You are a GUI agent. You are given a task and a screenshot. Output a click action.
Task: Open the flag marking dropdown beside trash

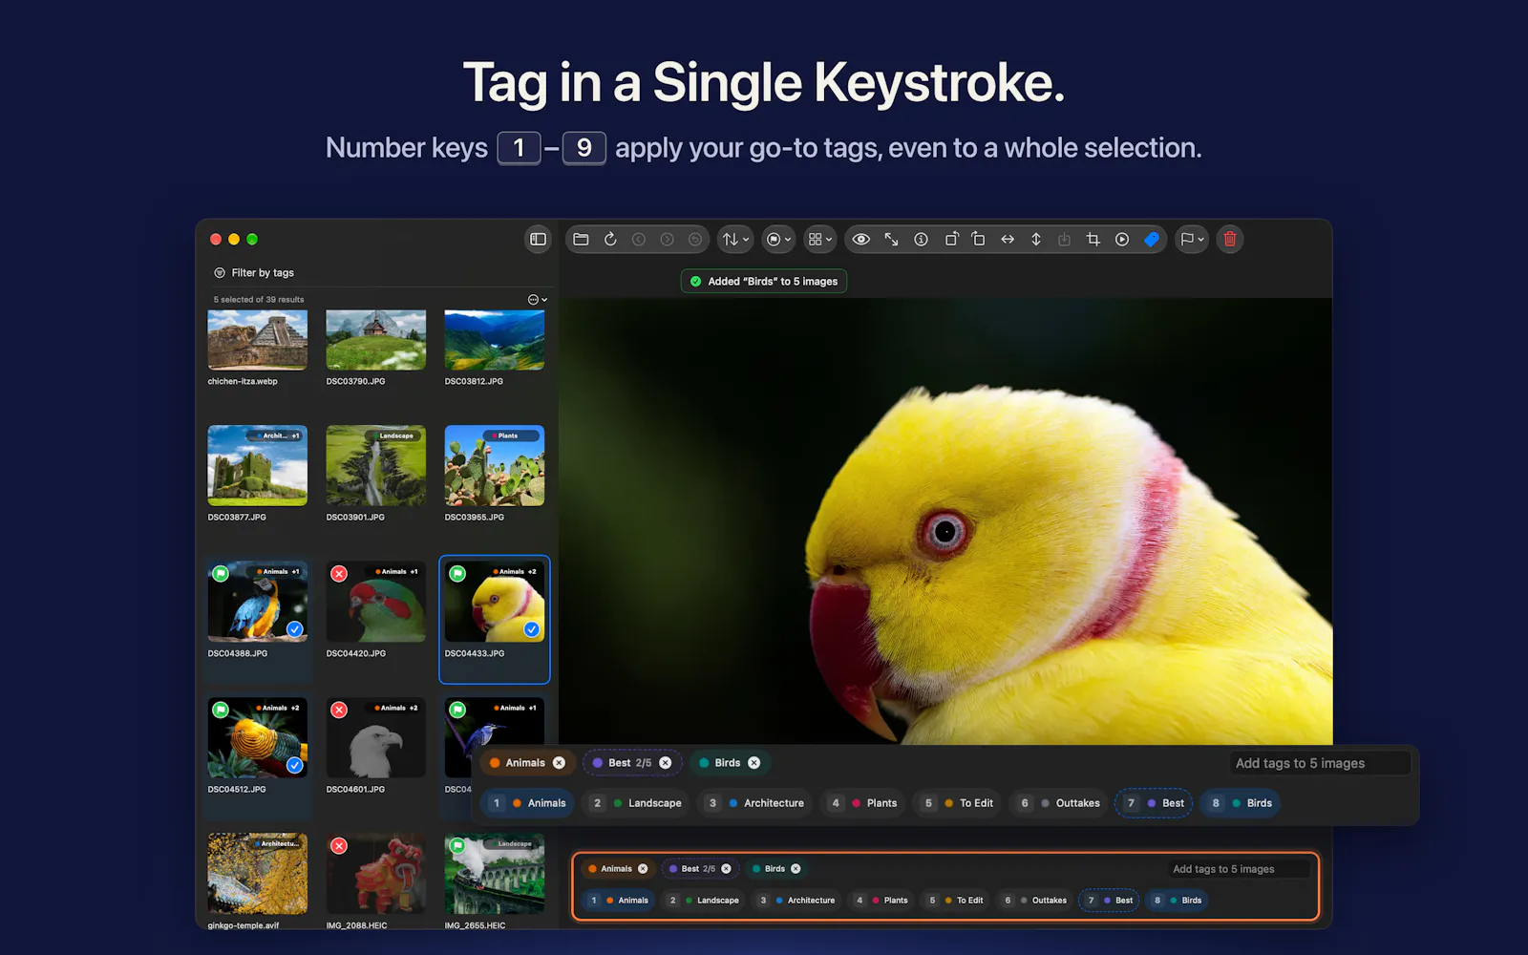click(x=1191, y=240)
